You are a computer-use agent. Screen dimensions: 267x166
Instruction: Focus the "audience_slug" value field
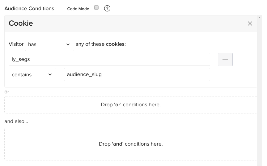click(137, 74)
